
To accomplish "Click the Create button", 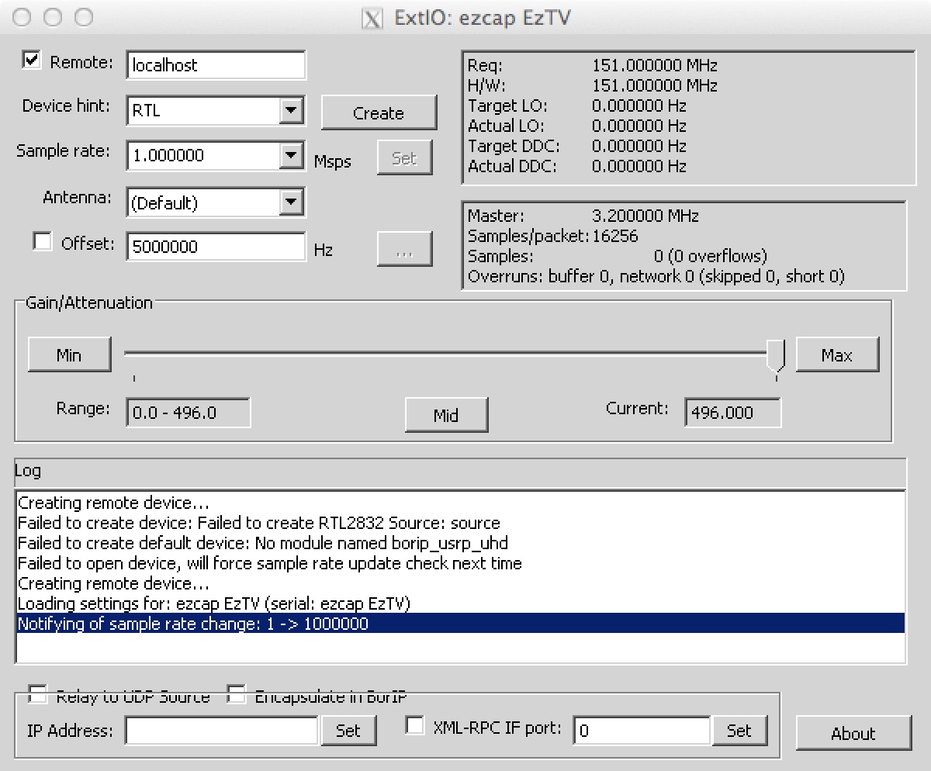I will click(379, 112).
